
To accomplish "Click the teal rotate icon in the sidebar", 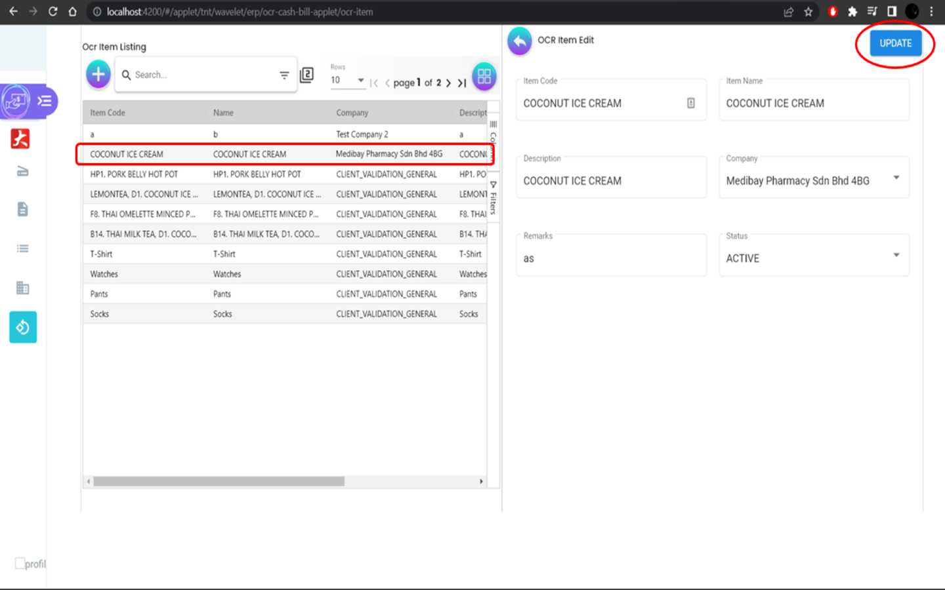I will pyautogui.click(x=23, y=327).
